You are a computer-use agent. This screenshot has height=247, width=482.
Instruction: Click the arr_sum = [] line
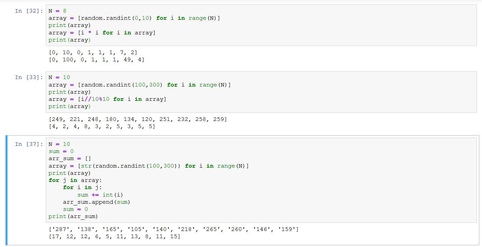point(70,158)
